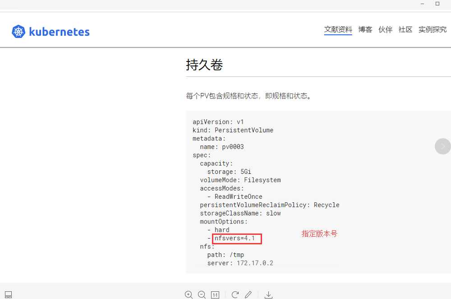Screen dimensions: 451x299
Task: Click the spec: line in the code
Action: pyautogui.click(x=202, y=155)
